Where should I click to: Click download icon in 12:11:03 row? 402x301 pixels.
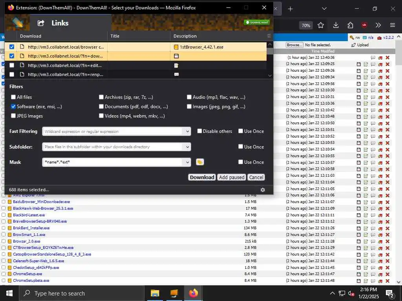tap(359, 176)
